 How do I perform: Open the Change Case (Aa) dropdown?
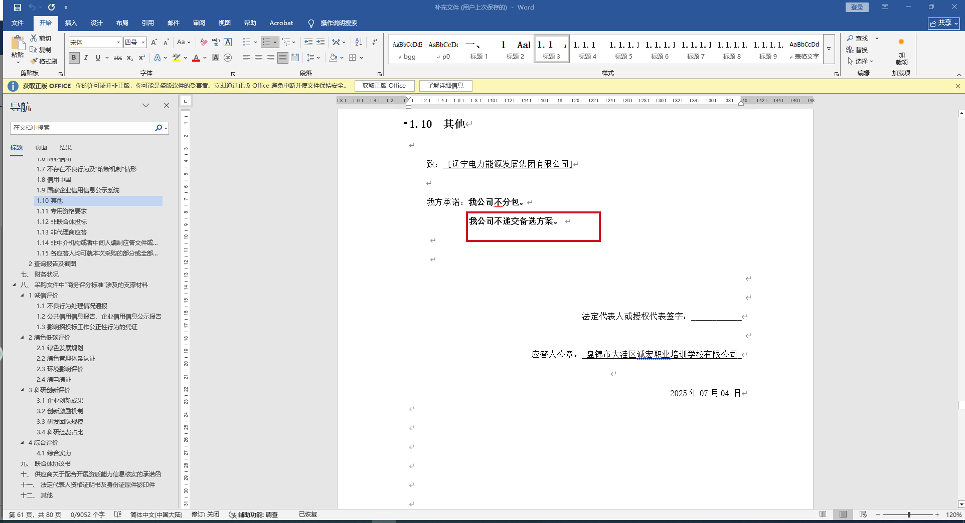pos(184,43)
